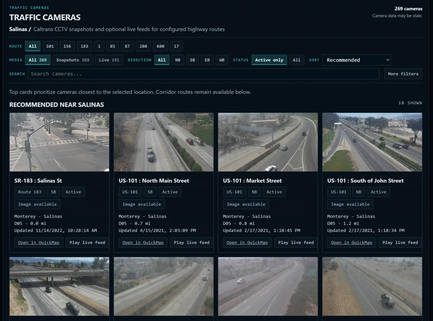Select All 269 media filter
This screenshot has width=433, height=321.
tap(38, 60)
